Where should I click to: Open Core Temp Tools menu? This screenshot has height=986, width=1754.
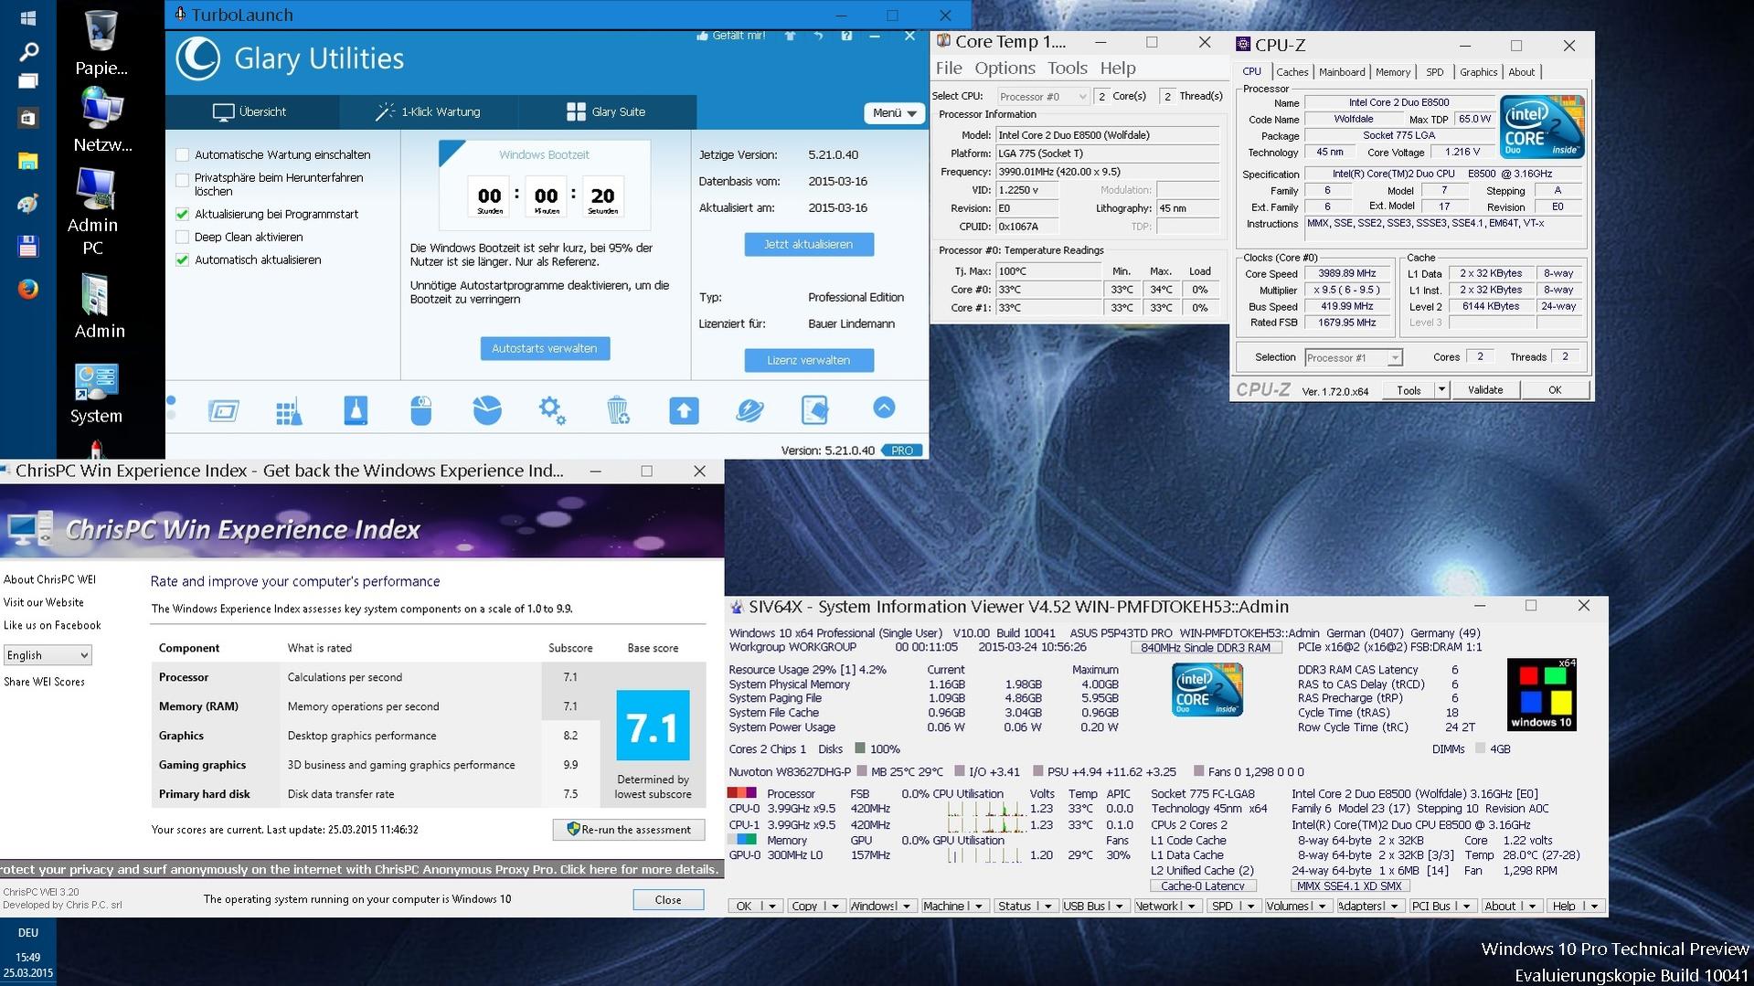(x=1067, y=69)
